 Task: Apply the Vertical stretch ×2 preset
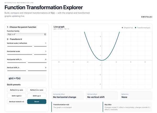pos(16,101)
